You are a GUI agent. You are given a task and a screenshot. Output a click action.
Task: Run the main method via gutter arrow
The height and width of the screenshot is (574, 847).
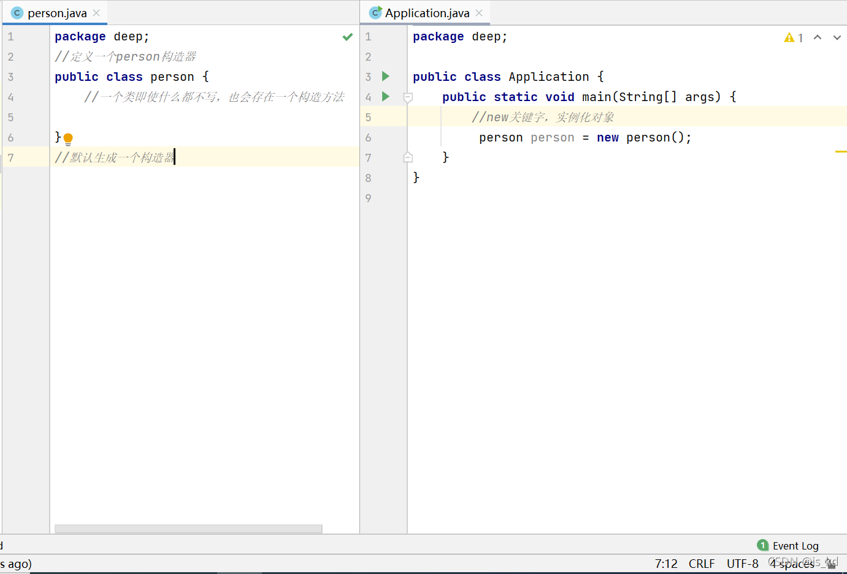pyautogui.click(x=386, y=97)
